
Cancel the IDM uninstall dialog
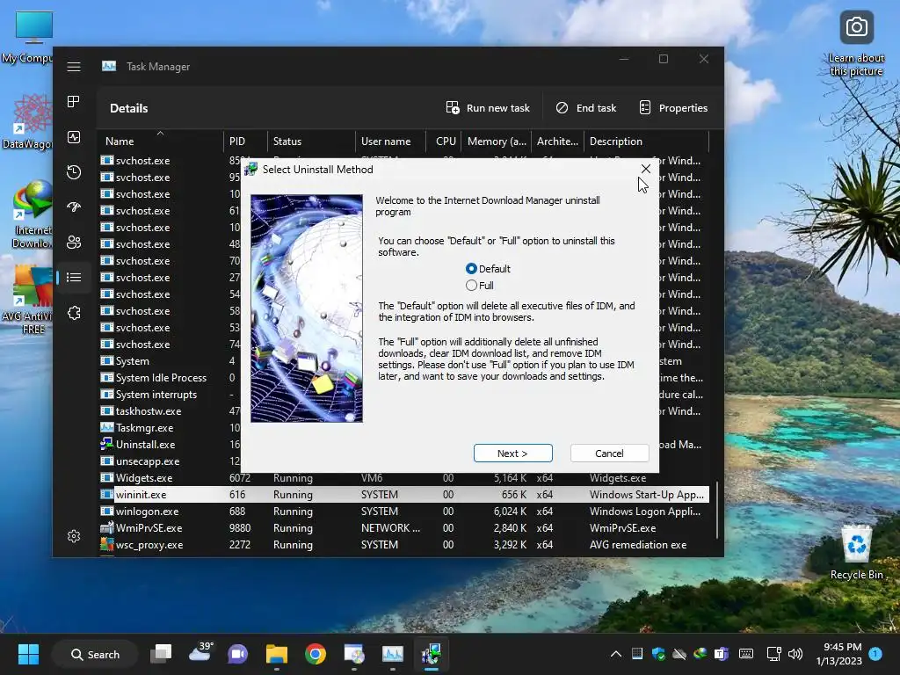(610, 454)
